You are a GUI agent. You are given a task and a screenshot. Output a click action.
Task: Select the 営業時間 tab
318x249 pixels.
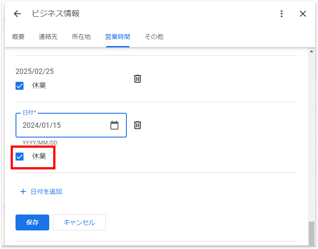coord(118,37)
